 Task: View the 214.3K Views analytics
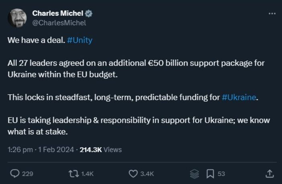100,149
